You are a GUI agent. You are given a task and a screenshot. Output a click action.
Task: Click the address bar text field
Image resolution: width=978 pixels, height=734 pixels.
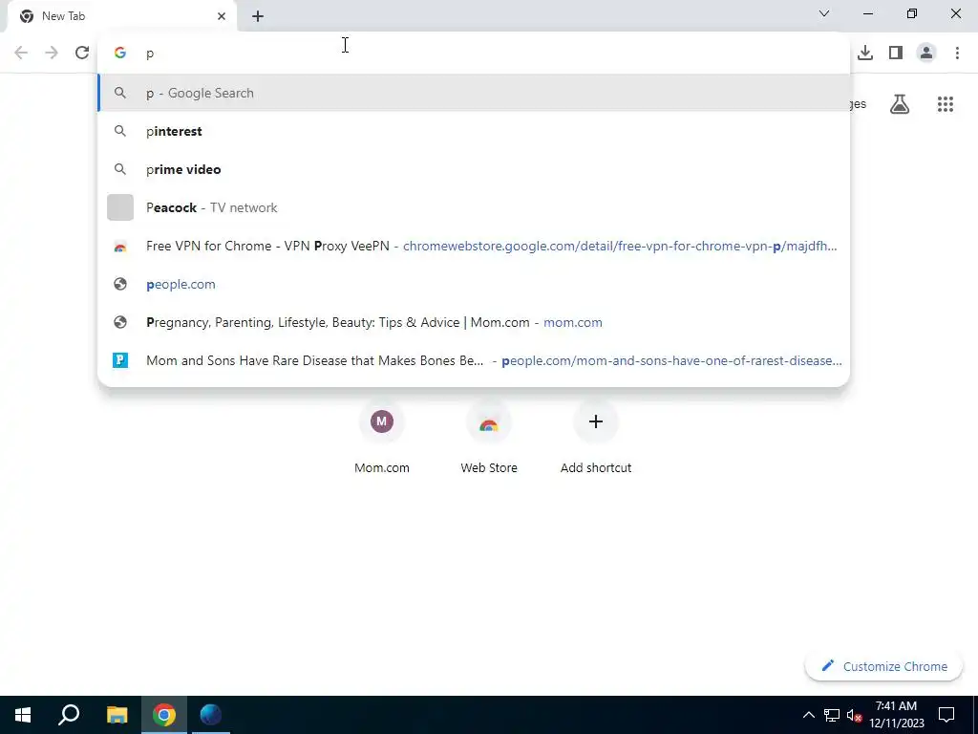pos(474,54)
